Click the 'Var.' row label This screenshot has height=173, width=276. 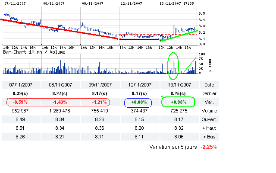click(209, 102)
